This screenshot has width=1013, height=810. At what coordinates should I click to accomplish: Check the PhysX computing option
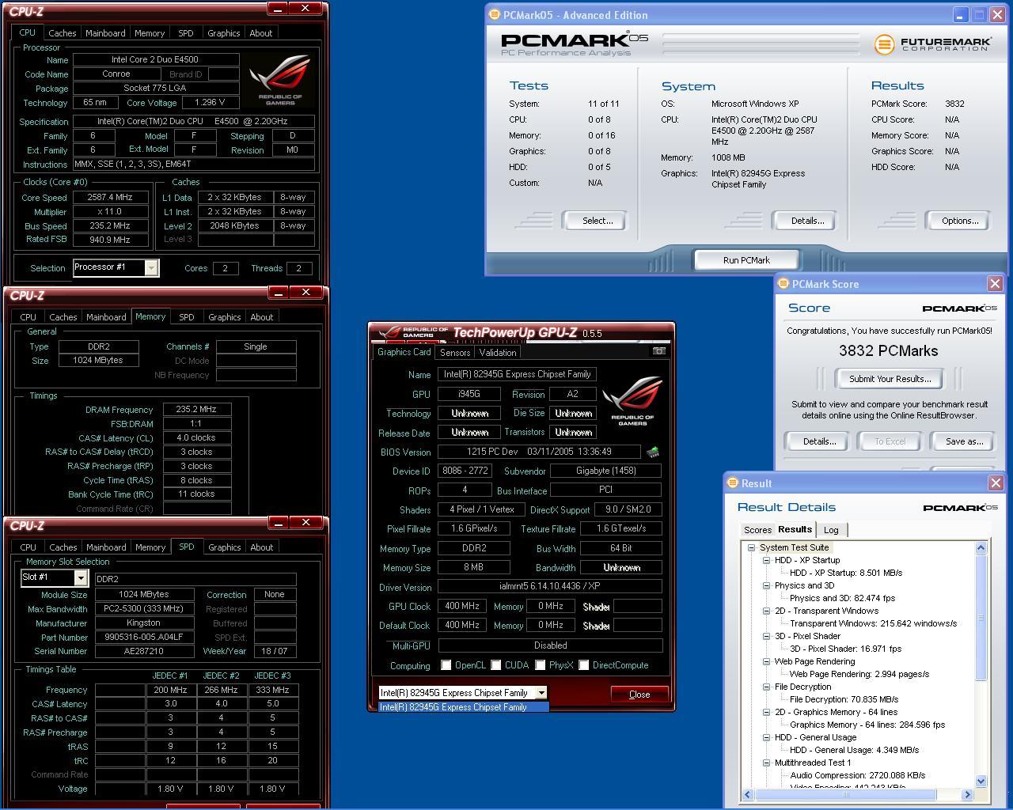pyautogui.click(x=541, y=665)
